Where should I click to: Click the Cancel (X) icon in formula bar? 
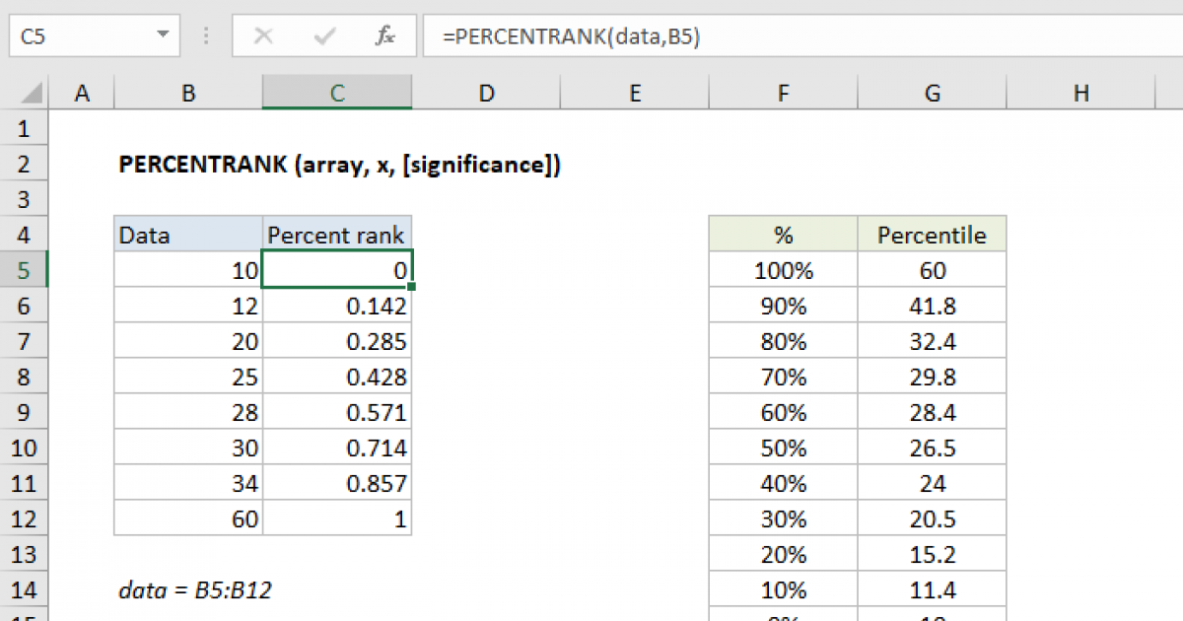pos(264,36)
